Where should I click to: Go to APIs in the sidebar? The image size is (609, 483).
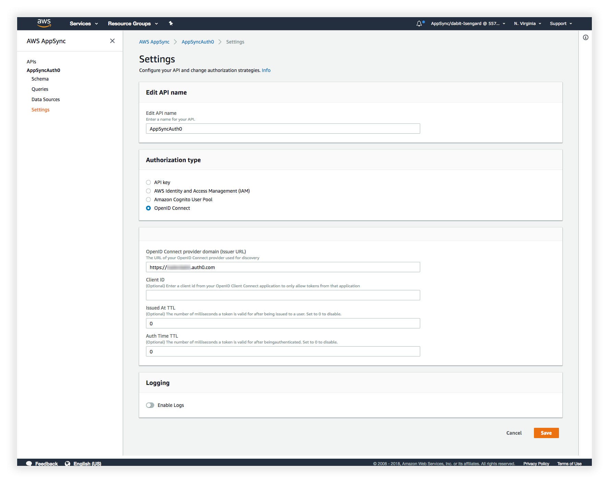click(32, 62)
